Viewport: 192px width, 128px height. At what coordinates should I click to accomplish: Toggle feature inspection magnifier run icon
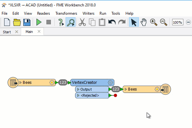pos(70,22)
